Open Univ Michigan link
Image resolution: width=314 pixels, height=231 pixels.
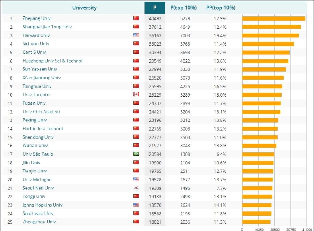coord(37,180)
